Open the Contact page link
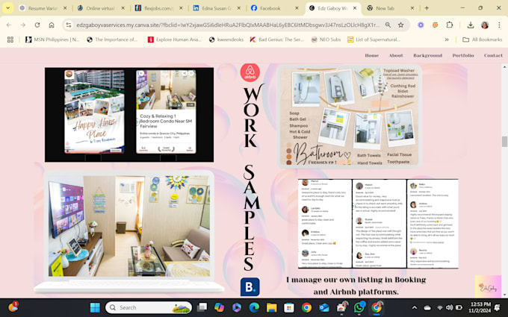Viewport: 508px width, 317px height. point(493,55)
